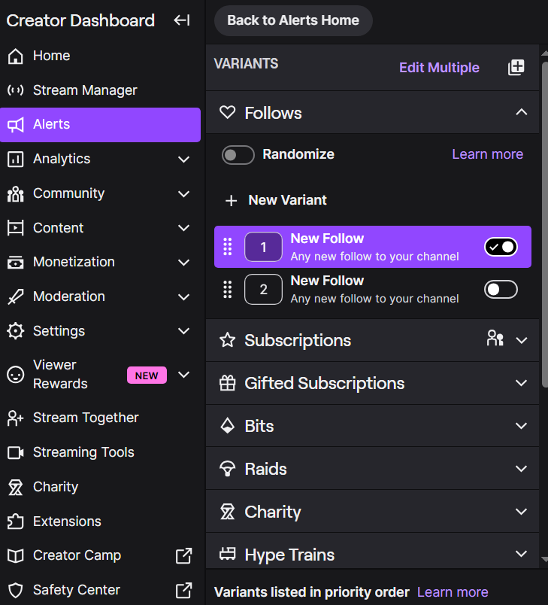Expand the Settings menu chevron
This screenshot has height=605, width=548.
pyautogui.click(x=184, y=331)
